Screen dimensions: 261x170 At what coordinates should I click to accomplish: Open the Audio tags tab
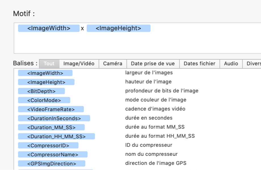pyautogui.click(x=231, y=64)
